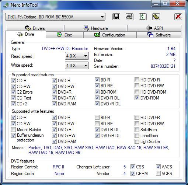188x185 pixels.
Task: Click the Refresh icon in toolbar
Action: [143, 17]
